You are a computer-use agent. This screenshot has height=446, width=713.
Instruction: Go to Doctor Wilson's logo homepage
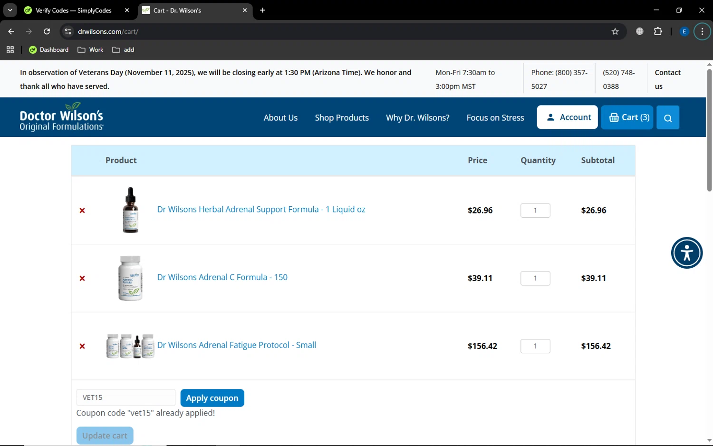tap(61, 117)
